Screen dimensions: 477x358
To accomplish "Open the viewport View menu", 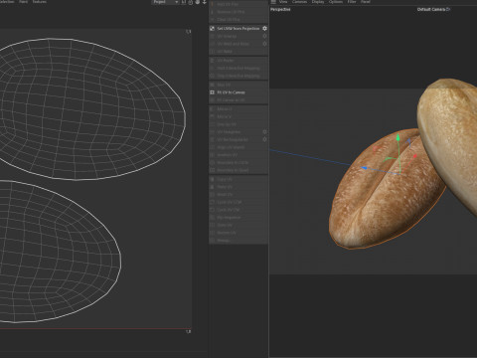I will point(283,2).
